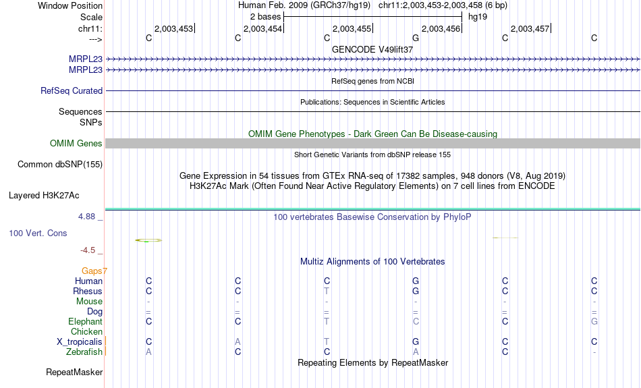Click the A base in X_tropicalis row

pos(238,341)
